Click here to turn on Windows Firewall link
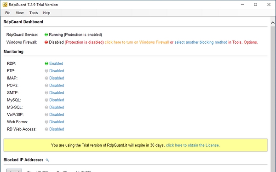Viewport: 276px width, 172px height. tap(137, 42)
